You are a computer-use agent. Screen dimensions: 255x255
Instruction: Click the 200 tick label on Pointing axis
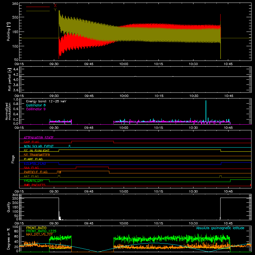[x=15, y=17]
